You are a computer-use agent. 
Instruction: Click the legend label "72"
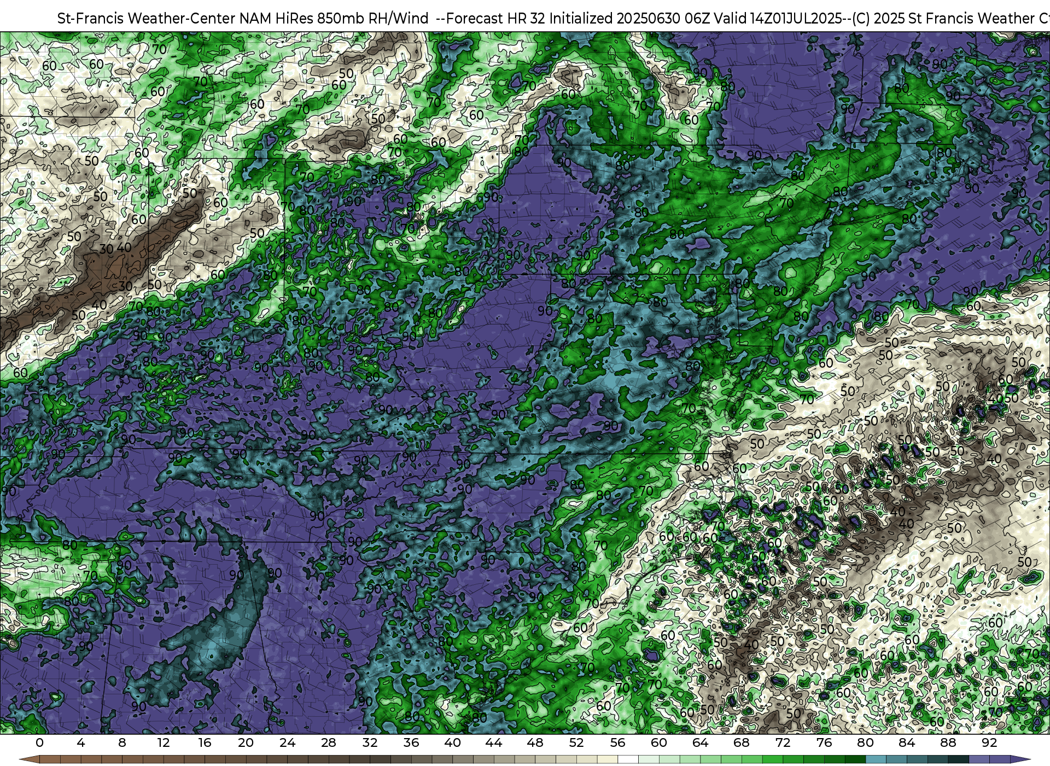tap(783, 742)
